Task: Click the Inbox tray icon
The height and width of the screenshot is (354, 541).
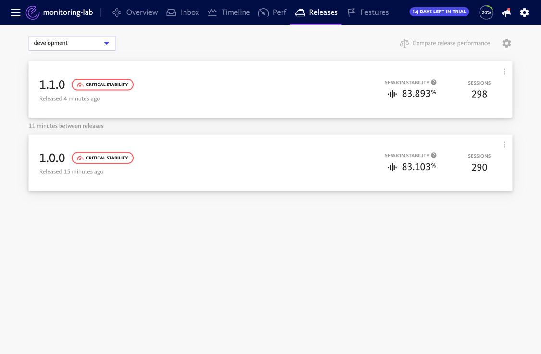Action: (171, 13)
